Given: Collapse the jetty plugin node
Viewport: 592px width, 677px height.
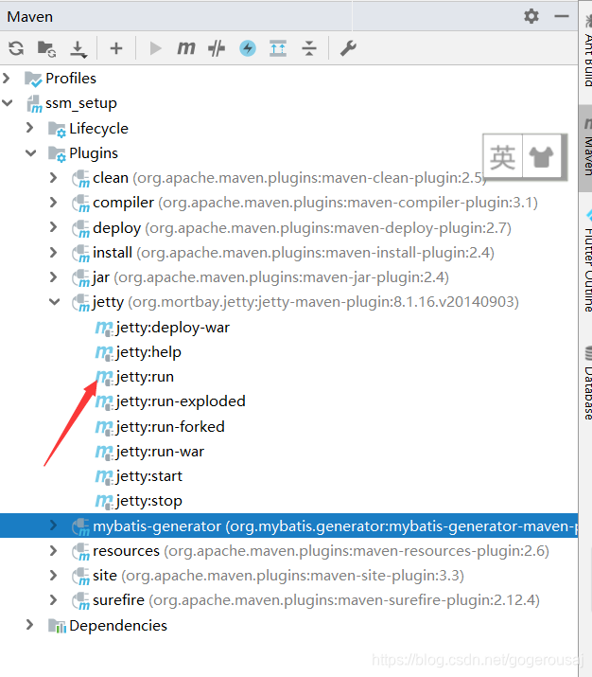Looking at the screenshot, I should pos(54,301).
